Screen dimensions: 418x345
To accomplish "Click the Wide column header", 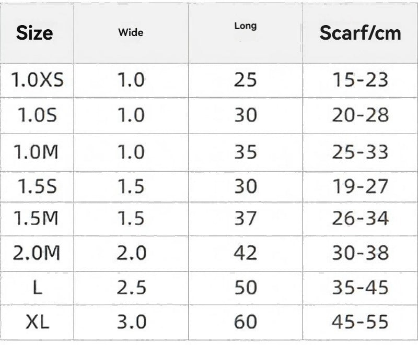I will click(x=131, y=33).
